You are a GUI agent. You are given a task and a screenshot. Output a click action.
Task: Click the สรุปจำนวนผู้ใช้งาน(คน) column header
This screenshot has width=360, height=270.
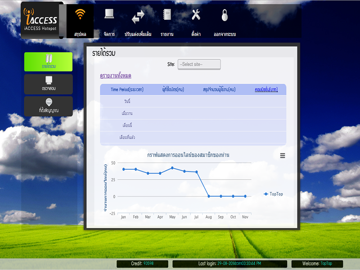click(219, 90)
